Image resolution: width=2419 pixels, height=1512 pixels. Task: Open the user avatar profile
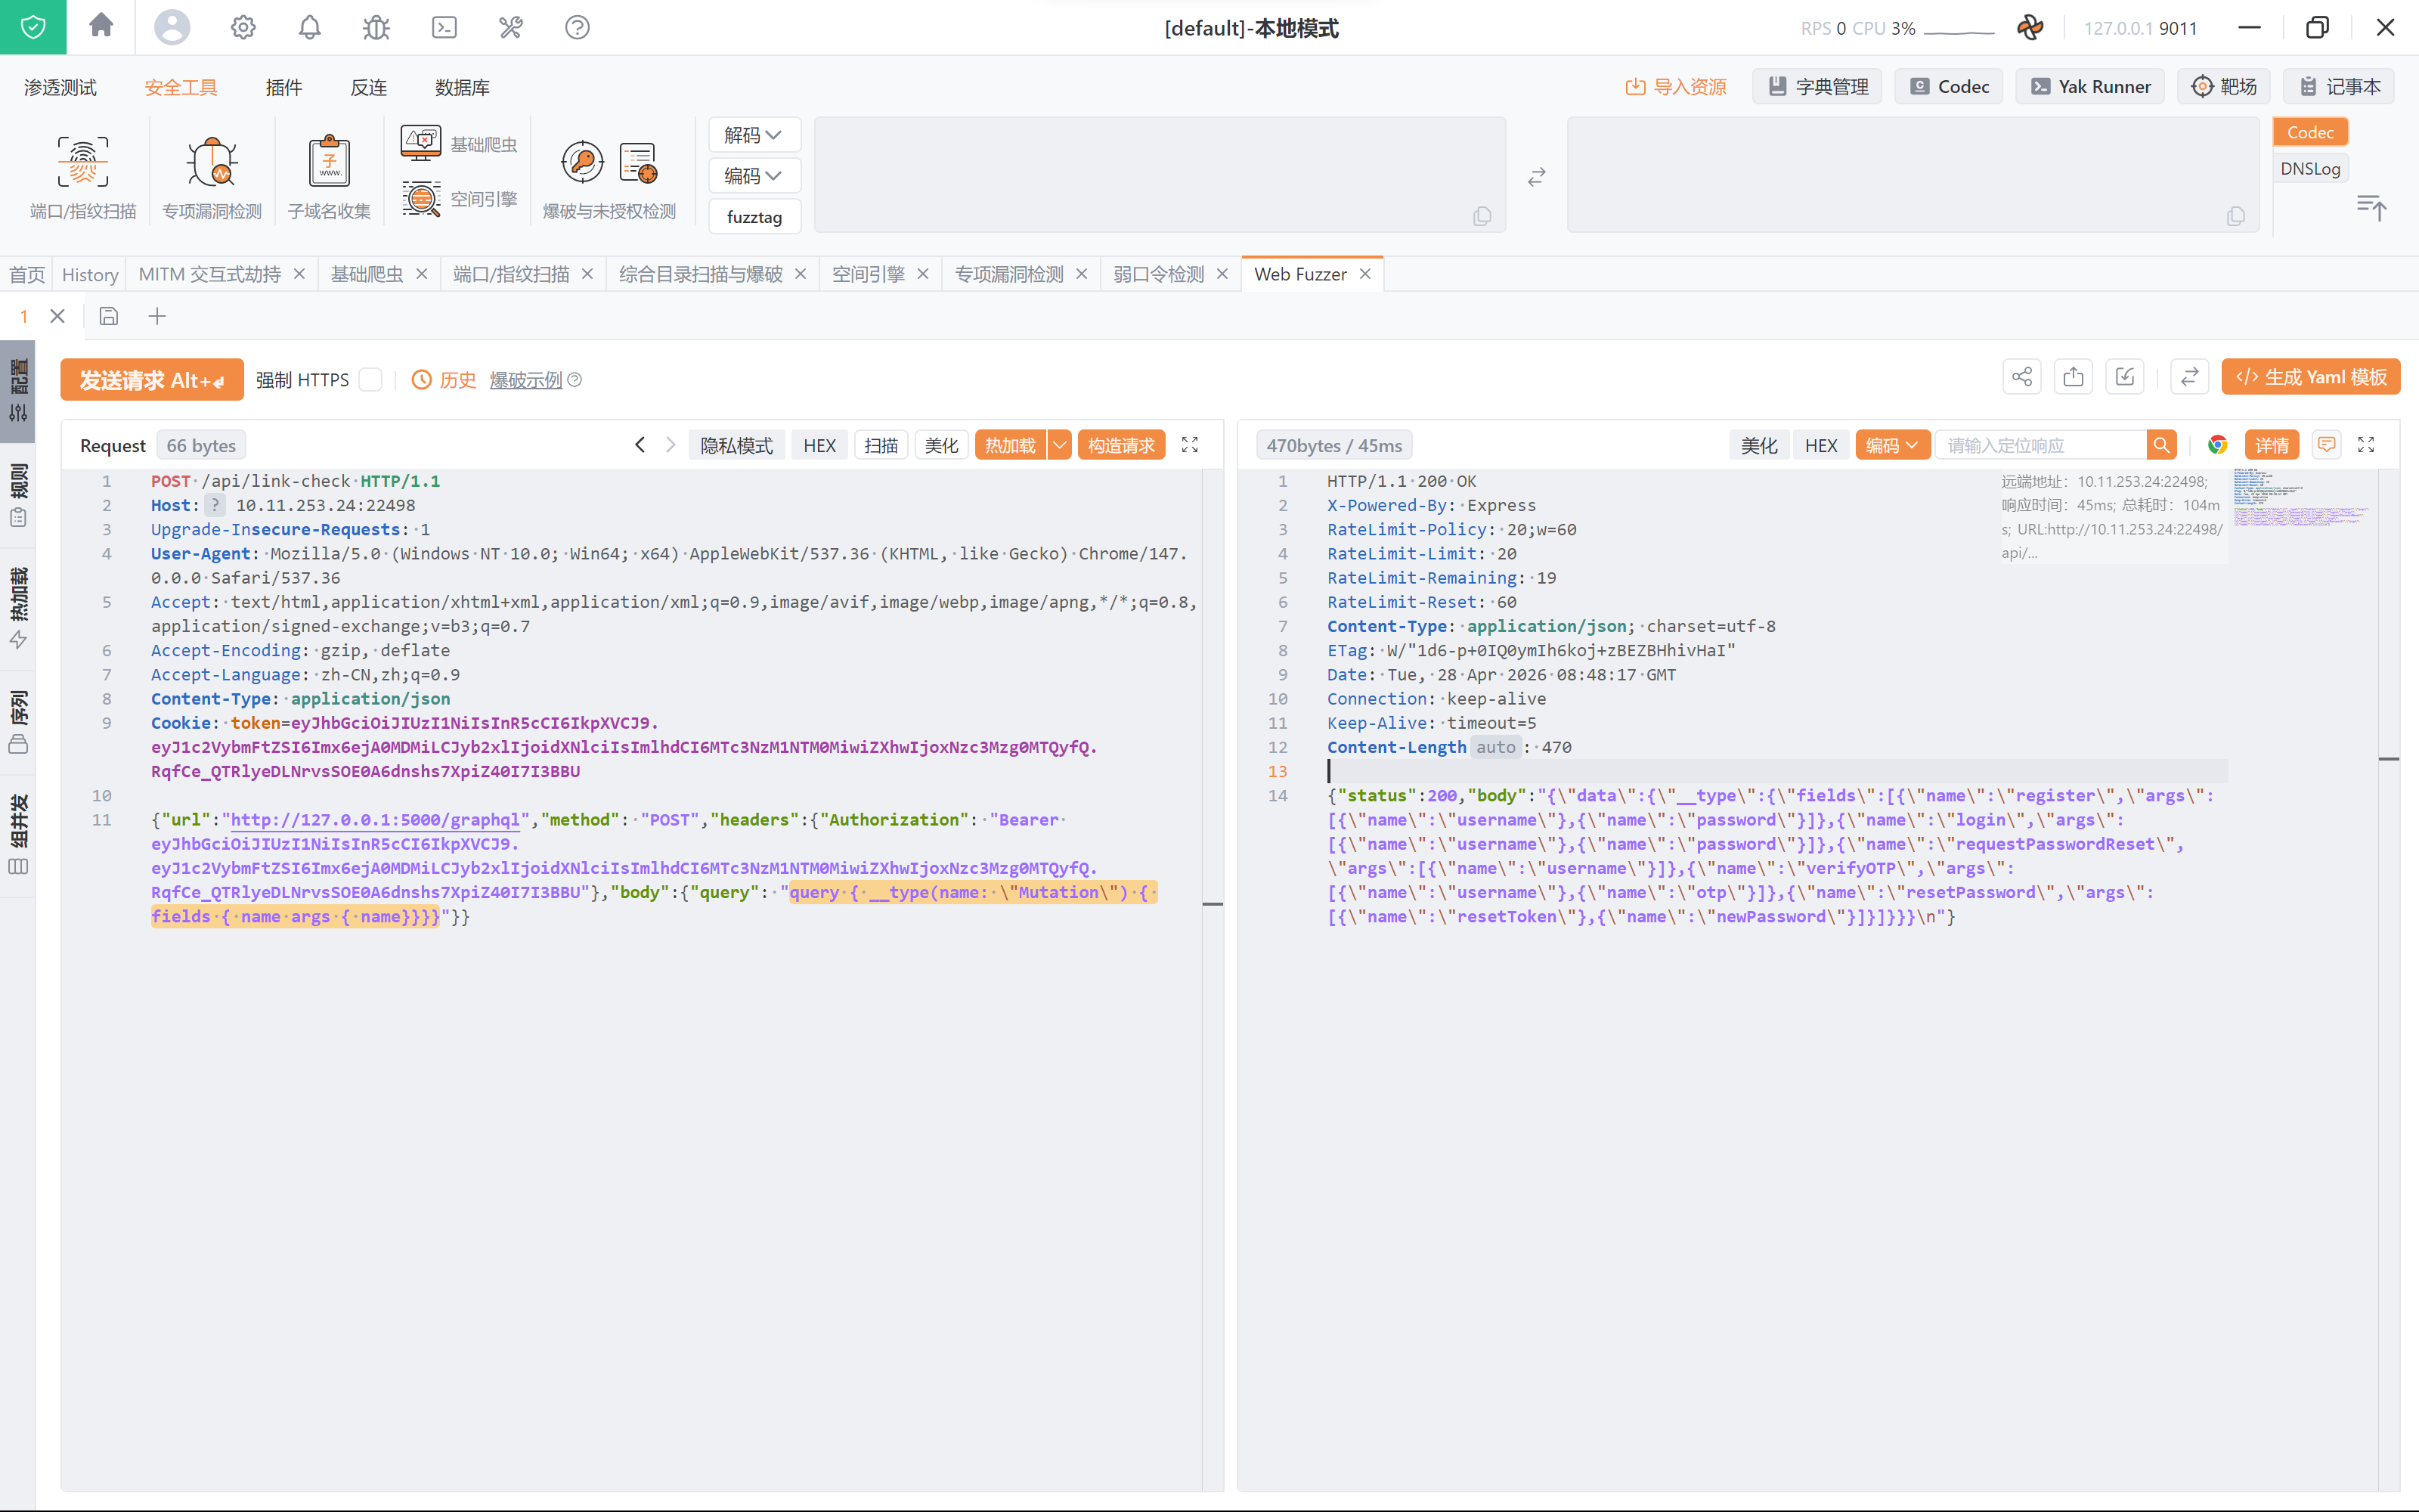(x=172, y=27)
